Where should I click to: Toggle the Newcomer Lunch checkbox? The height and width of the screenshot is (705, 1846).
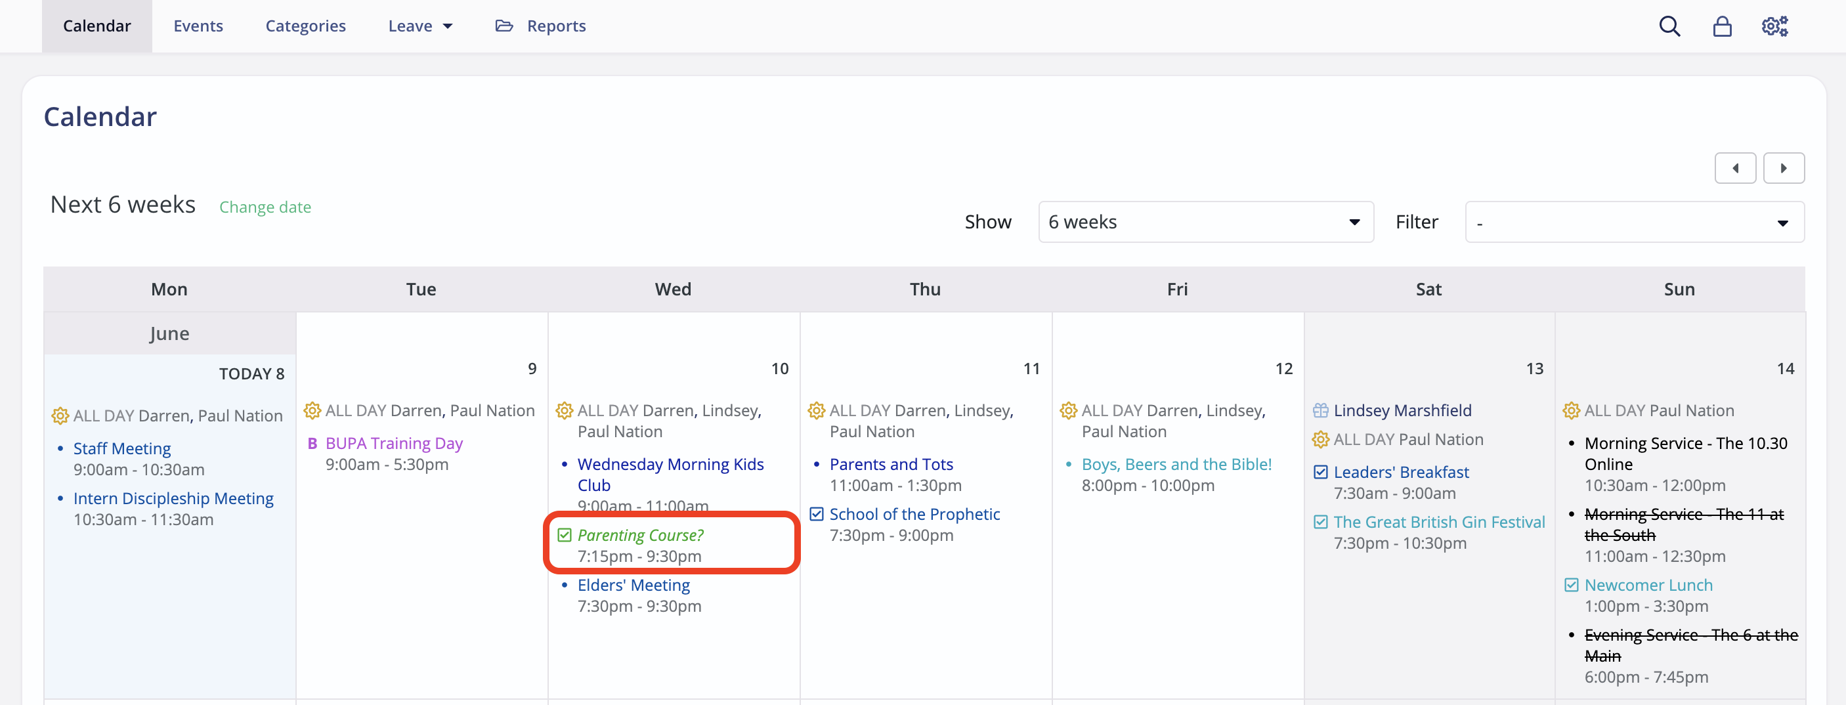click(x=1571, y=585)
